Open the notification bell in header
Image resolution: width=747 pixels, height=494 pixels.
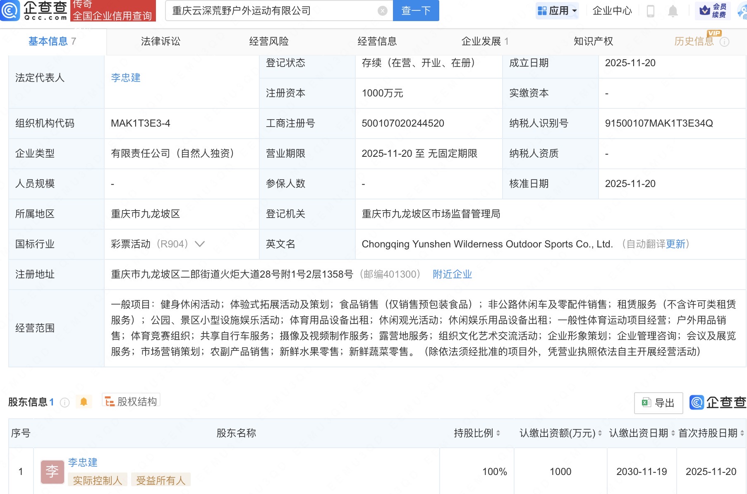pos(673,11)
